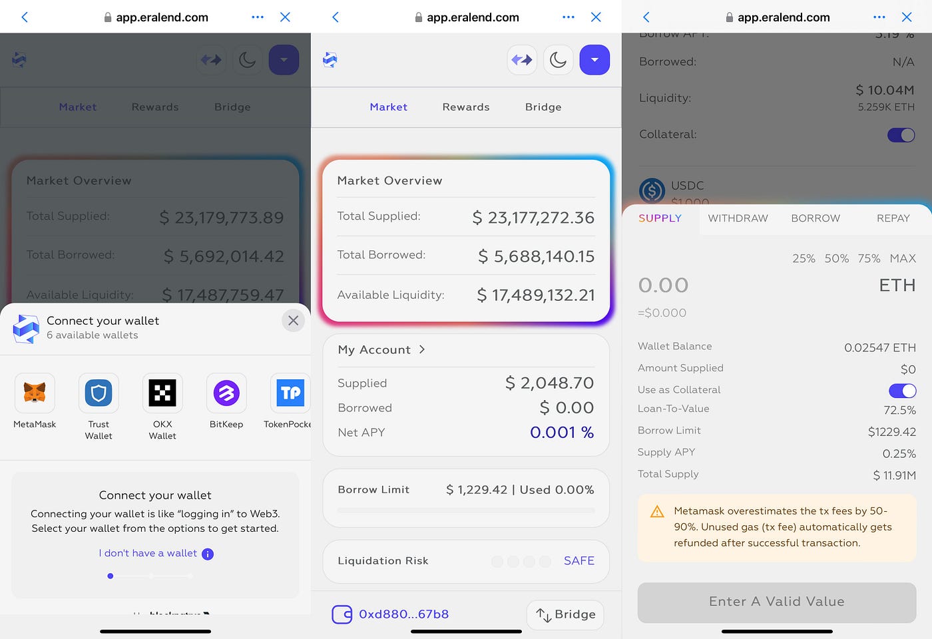Open the TokenPocket wallet icon

(290, 393)
